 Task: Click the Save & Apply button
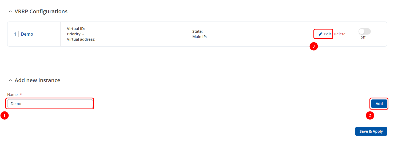tap(371, 131)
